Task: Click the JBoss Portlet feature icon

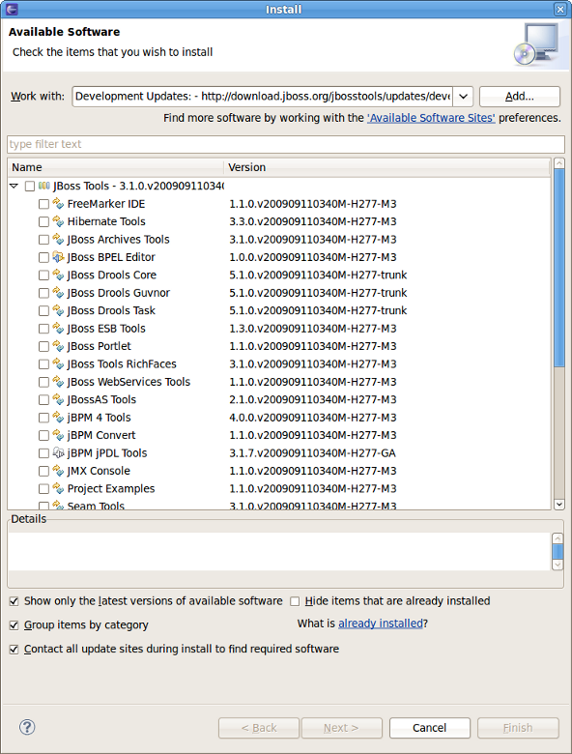Action: [58, 346]
